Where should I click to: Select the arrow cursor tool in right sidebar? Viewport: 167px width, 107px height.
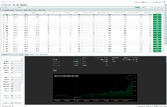coord(166,6)
